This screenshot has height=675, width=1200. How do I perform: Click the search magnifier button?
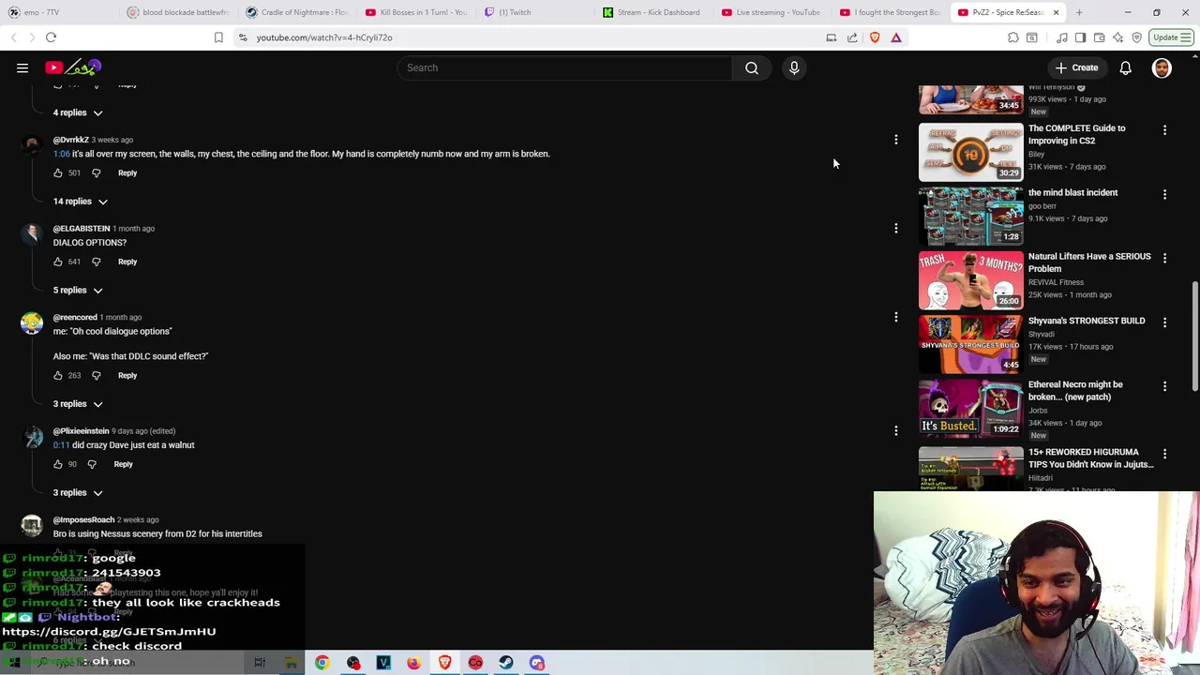[x=752, y=67]
